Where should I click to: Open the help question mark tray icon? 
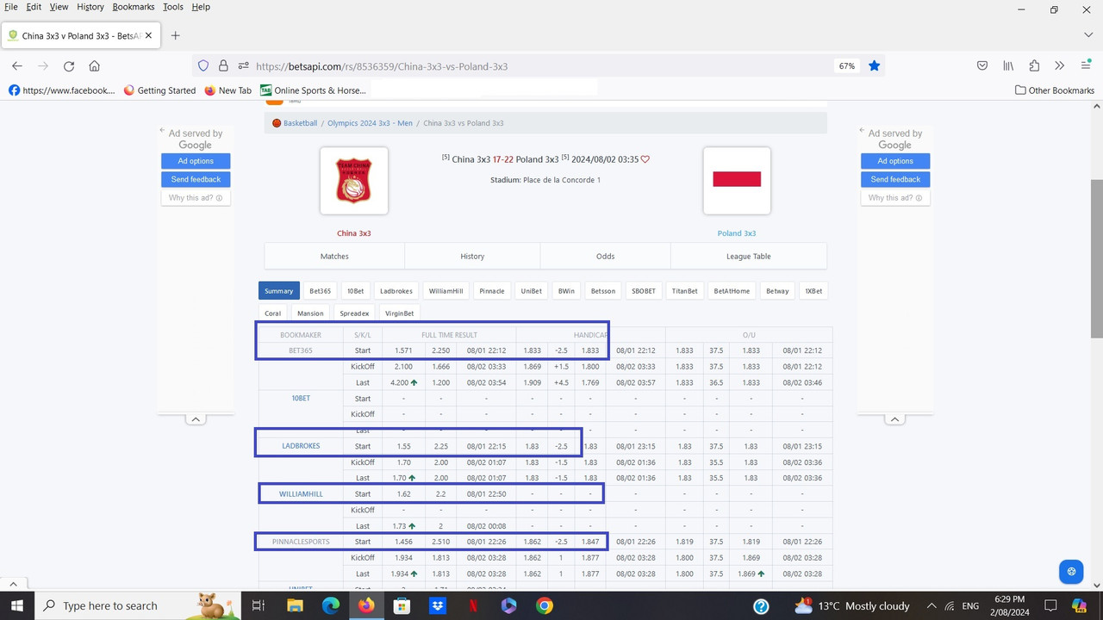(x=761, y=605)
